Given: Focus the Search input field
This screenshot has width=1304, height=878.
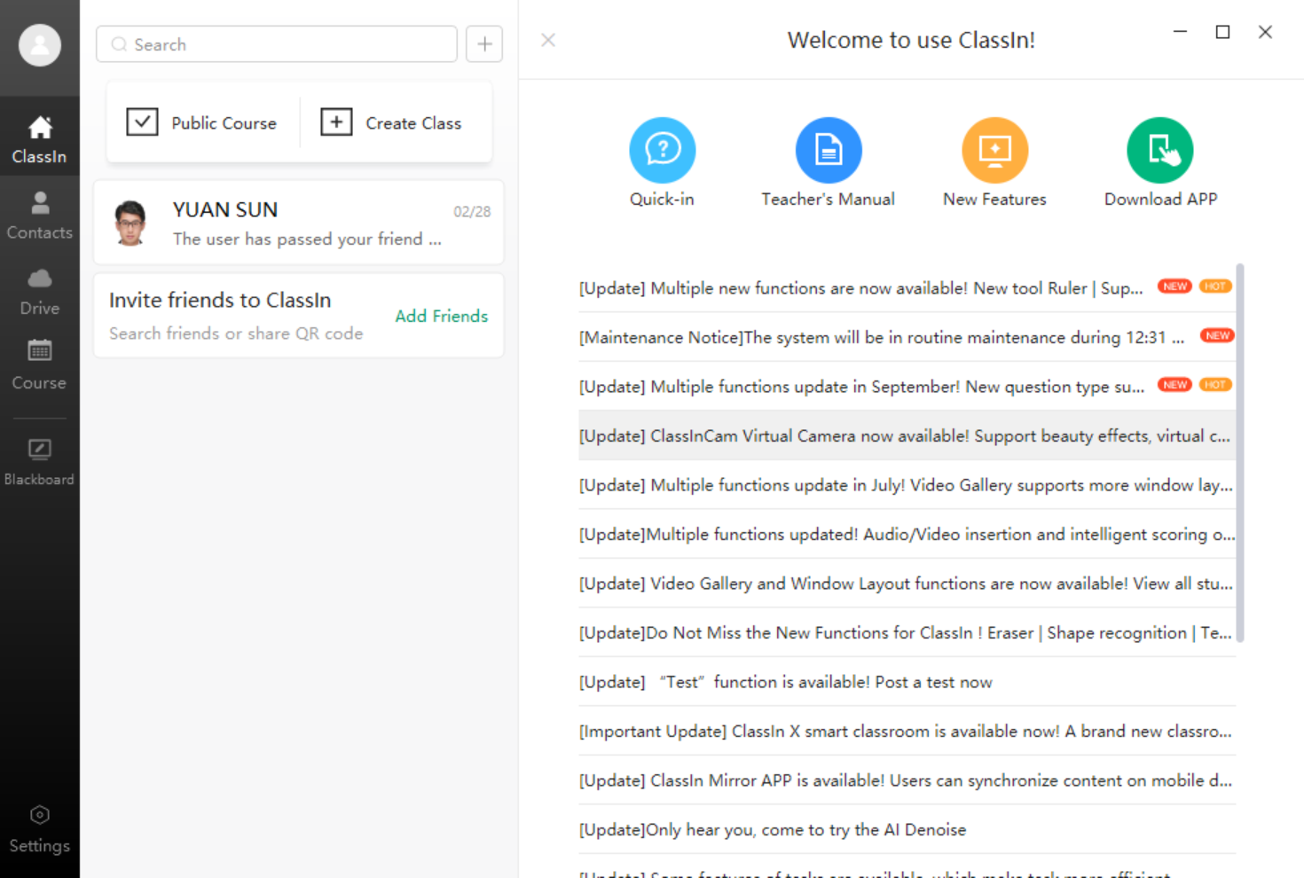Looking at the screenshot, I should click(x=277, y=44).
